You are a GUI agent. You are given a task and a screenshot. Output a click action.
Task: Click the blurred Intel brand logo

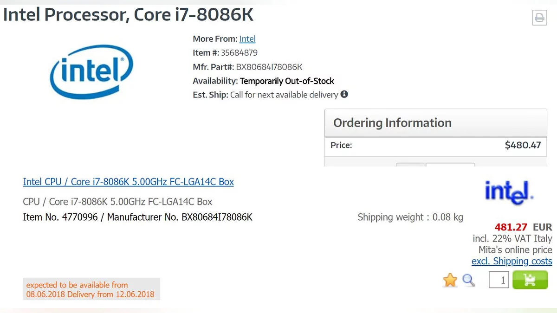click(x=508, y=192)
